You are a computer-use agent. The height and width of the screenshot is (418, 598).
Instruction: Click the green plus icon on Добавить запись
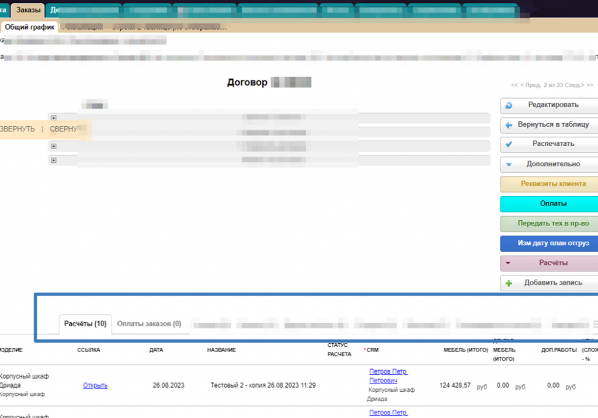click(509, 283)
